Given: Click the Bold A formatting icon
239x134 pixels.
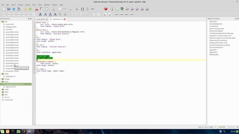Looking at the screenshot, I should (x=40, y=15).
